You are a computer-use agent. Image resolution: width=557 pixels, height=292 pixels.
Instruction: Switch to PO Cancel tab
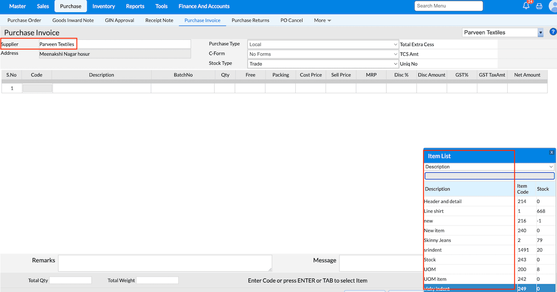pos(292,20)
